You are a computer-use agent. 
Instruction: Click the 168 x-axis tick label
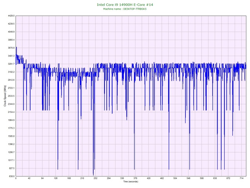pos(69,178)
